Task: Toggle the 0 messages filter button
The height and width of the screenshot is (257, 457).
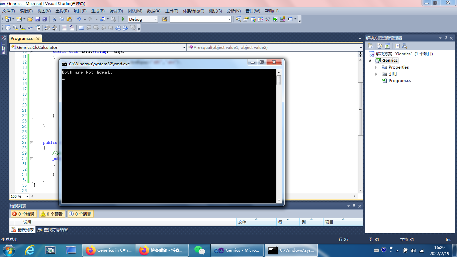Action: click(80, 214)
